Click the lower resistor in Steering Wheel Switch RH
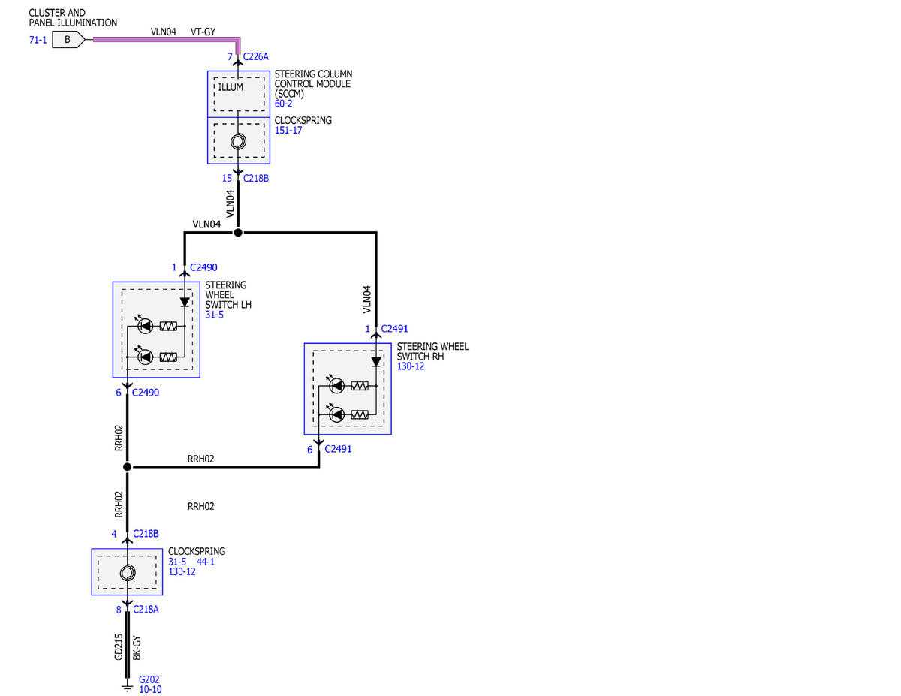The height and width of the screenshot is (696, 901). click(360, 414)
